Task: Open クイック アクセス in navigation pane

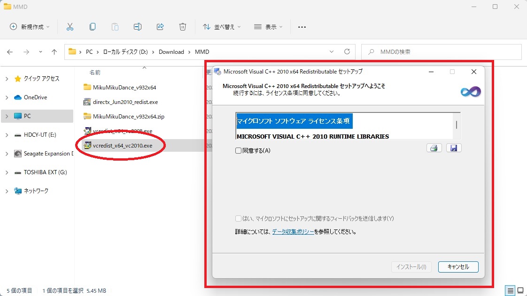Action: [x=41, y=78]
